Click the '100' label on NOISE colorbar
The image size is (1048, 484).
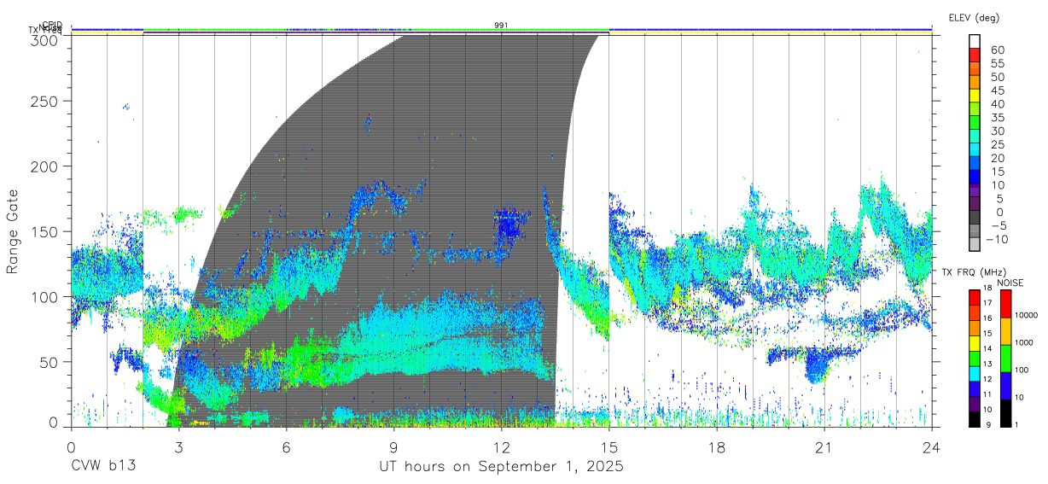coord(1022,370)
